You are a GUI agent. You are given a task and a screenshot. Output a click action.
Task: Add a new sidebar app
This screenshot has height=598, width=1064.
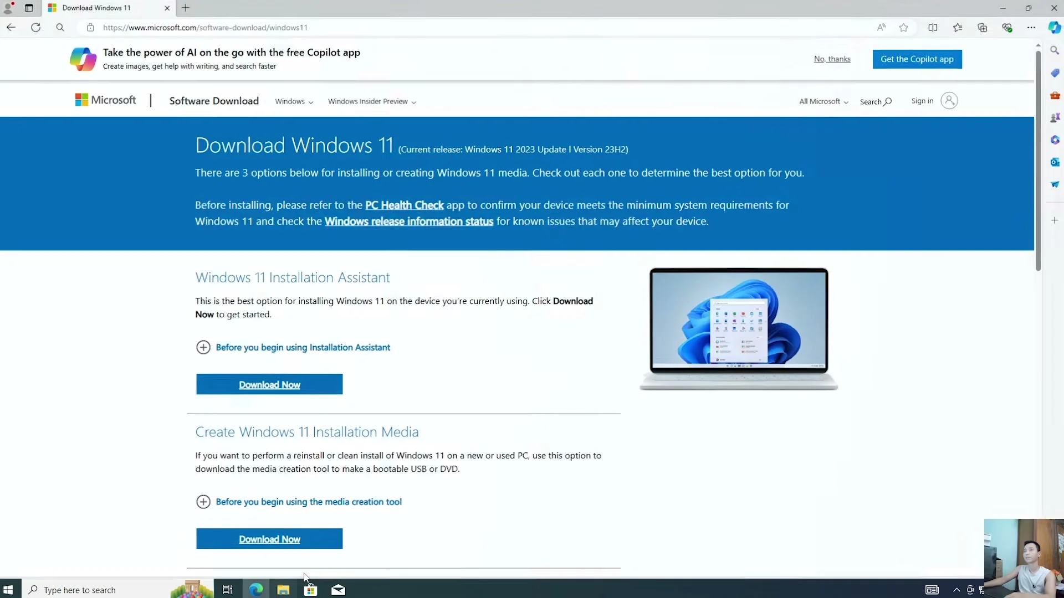[1055, 220]
